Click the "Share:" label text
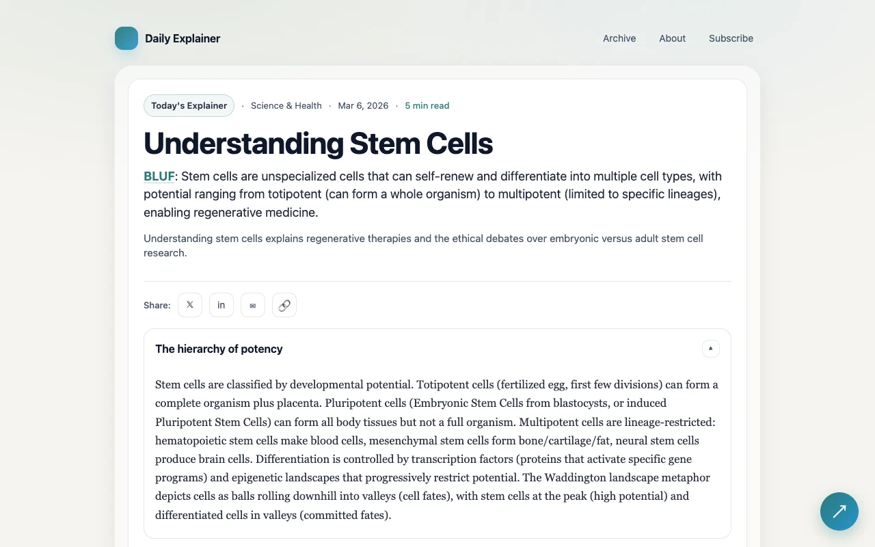 tap(157, 306)
